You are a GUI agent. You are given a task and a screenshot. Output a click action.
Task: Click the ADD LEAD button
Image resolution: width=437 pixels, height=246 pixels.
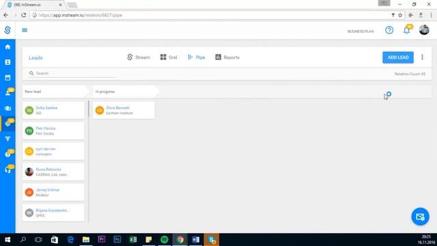[x=397, y=57]
